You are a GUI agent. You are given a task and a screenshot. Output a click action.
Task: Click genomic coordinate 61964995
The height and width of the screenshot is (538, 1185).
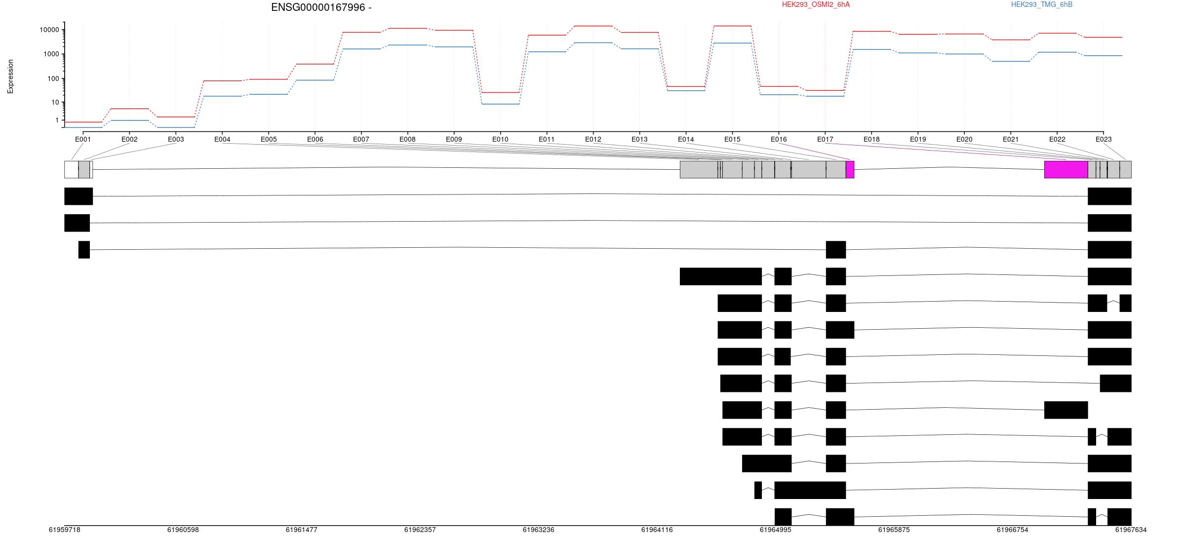(x=775, y=530)
